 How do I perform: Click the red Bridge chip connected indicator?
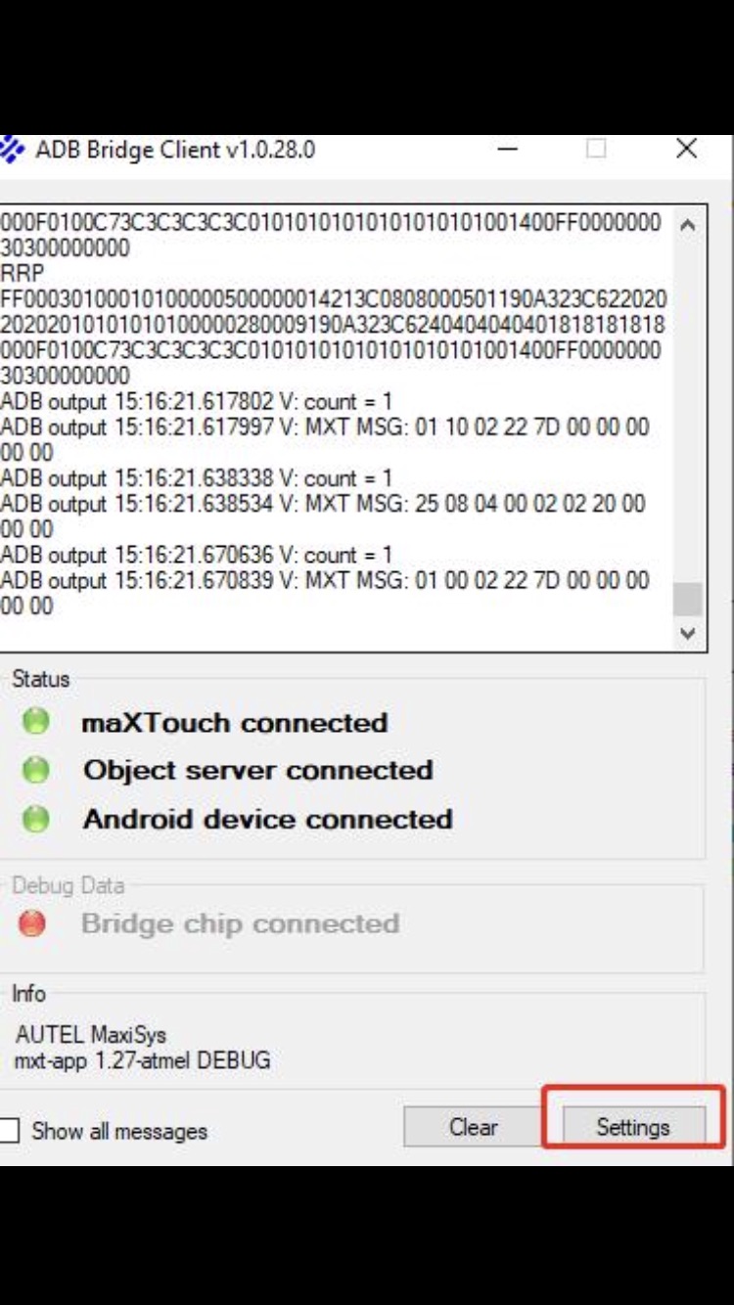[35, 922]
